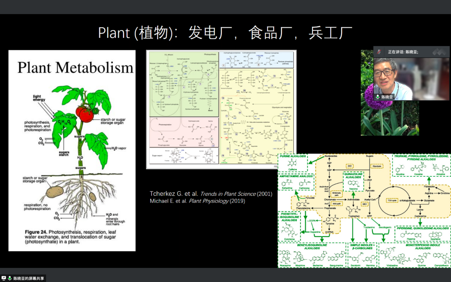Click the muted microphone icon in speaker panel
Viewport: 451px width, 282px height.
(x=379, y=52)
